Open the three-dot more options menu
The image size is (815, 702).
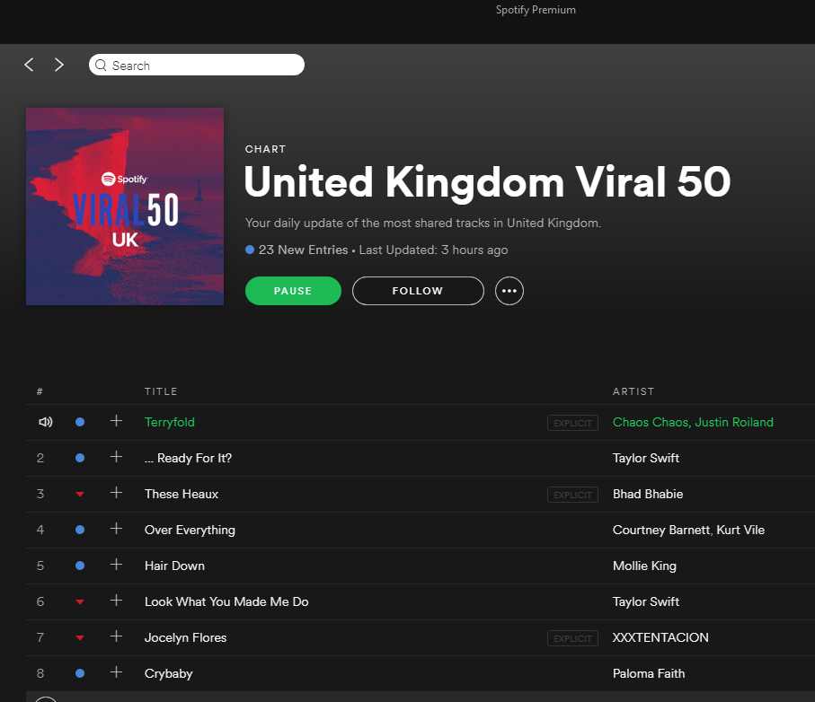[x=509, y=291]
